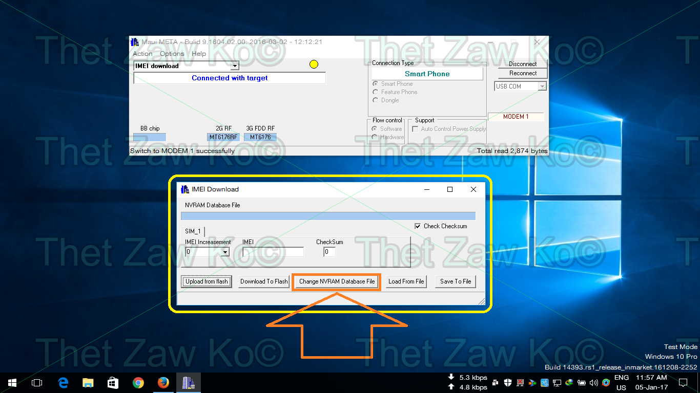The height and width of the screenshot is (393, 700).
Task: Close the IMEI Download window
Action: click(x=473, y=189)
